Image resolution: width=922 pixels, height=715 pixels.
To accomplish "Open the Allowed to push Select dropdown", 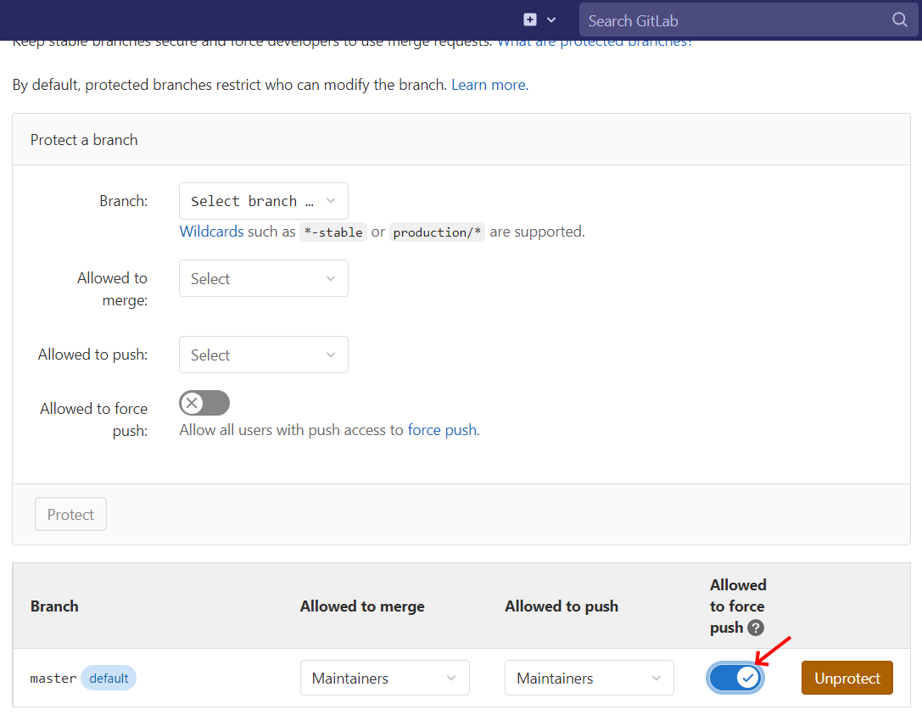I will [x=263, y=355].
